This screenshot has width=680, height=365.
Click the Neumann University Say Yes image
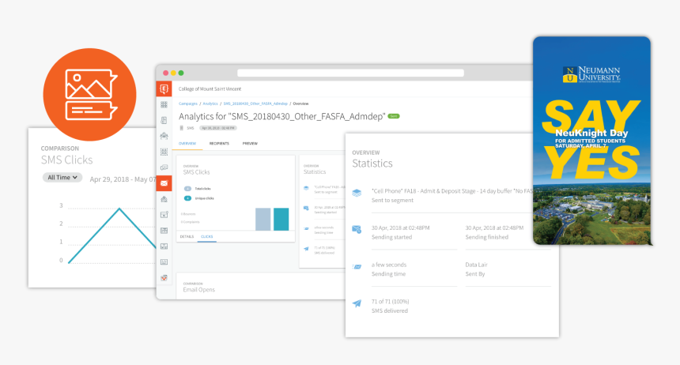pyautogui.click(x=591, y=140)
